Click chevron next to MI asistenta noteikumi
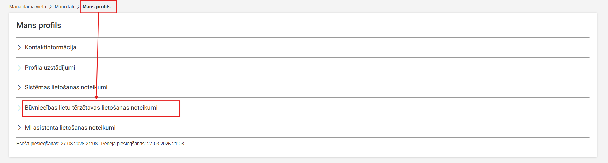This screenshot has width=608, height=163. tap(19, 128)
